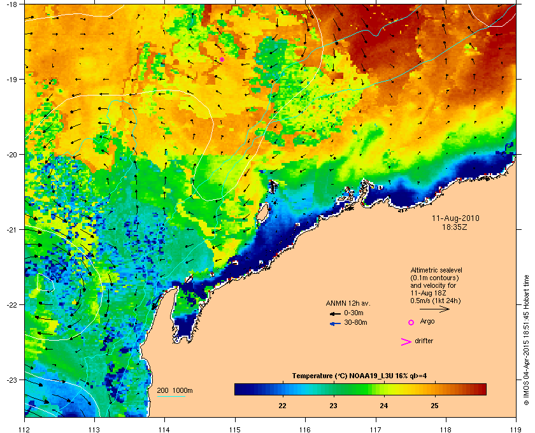535x433 pixels.
Task: Click the '0.5m/s (1kt 24h)' scale text
Action: pyautogui.click(x=436, y=301)
